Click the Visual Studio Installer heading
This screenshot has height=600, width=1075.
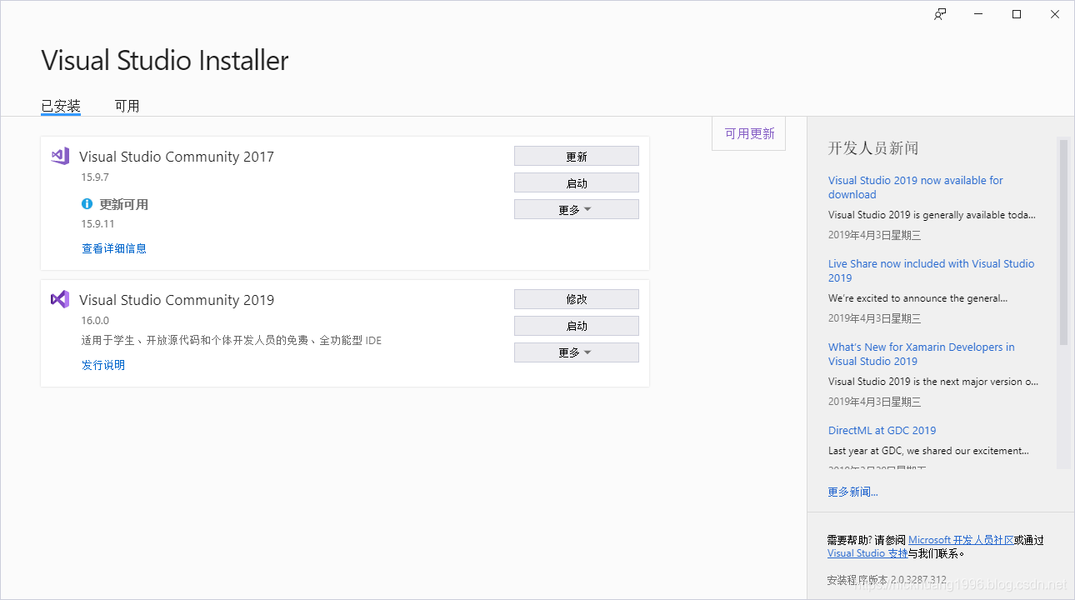(x=165, y=60)
